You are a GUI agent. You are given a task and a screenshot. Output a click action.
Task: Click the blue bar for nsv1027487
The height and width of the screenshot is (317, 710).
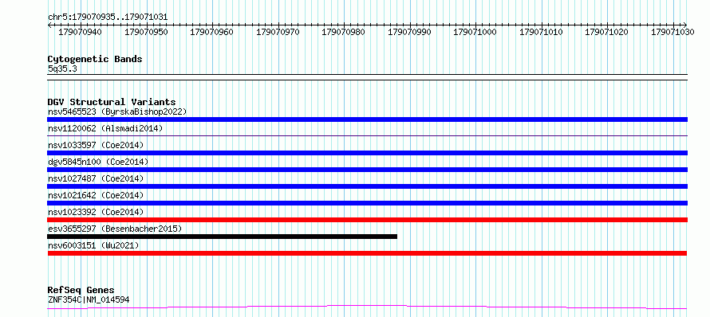[368, 186]
